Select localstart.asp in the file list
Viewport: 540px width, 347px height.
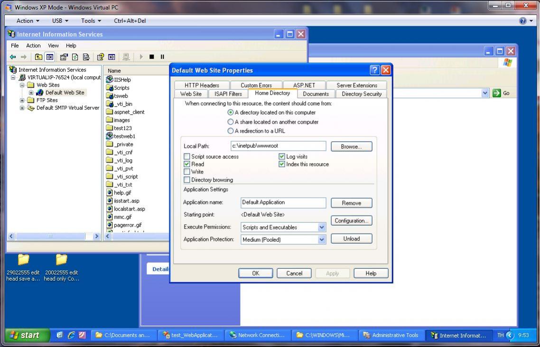[x=126, y=209]
